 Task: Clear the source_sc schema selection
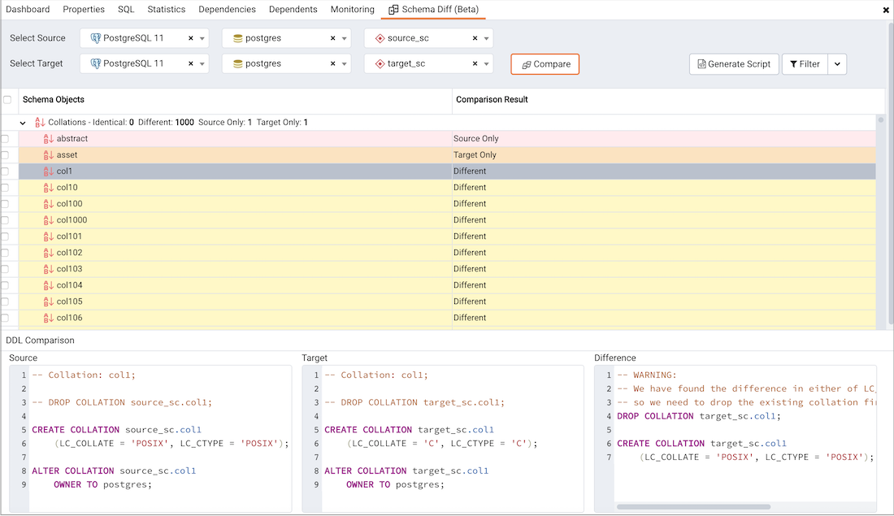coord(475,38)
